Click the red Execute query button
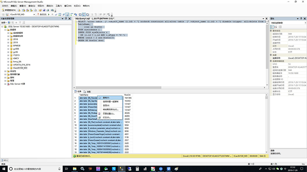The width and height of the screenshot is (307, 172). pyautogui.click(x=42, y=15)
